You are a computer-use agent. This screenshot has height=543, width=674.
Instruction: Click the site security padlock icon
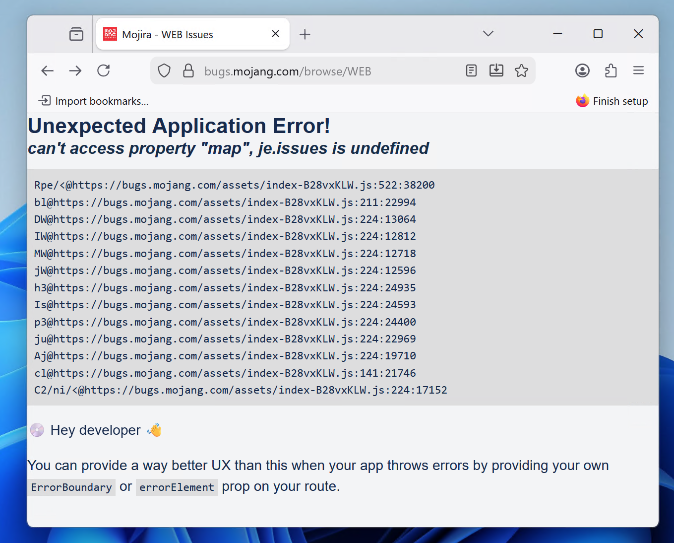pyautogui.click(x=188, y=71)
